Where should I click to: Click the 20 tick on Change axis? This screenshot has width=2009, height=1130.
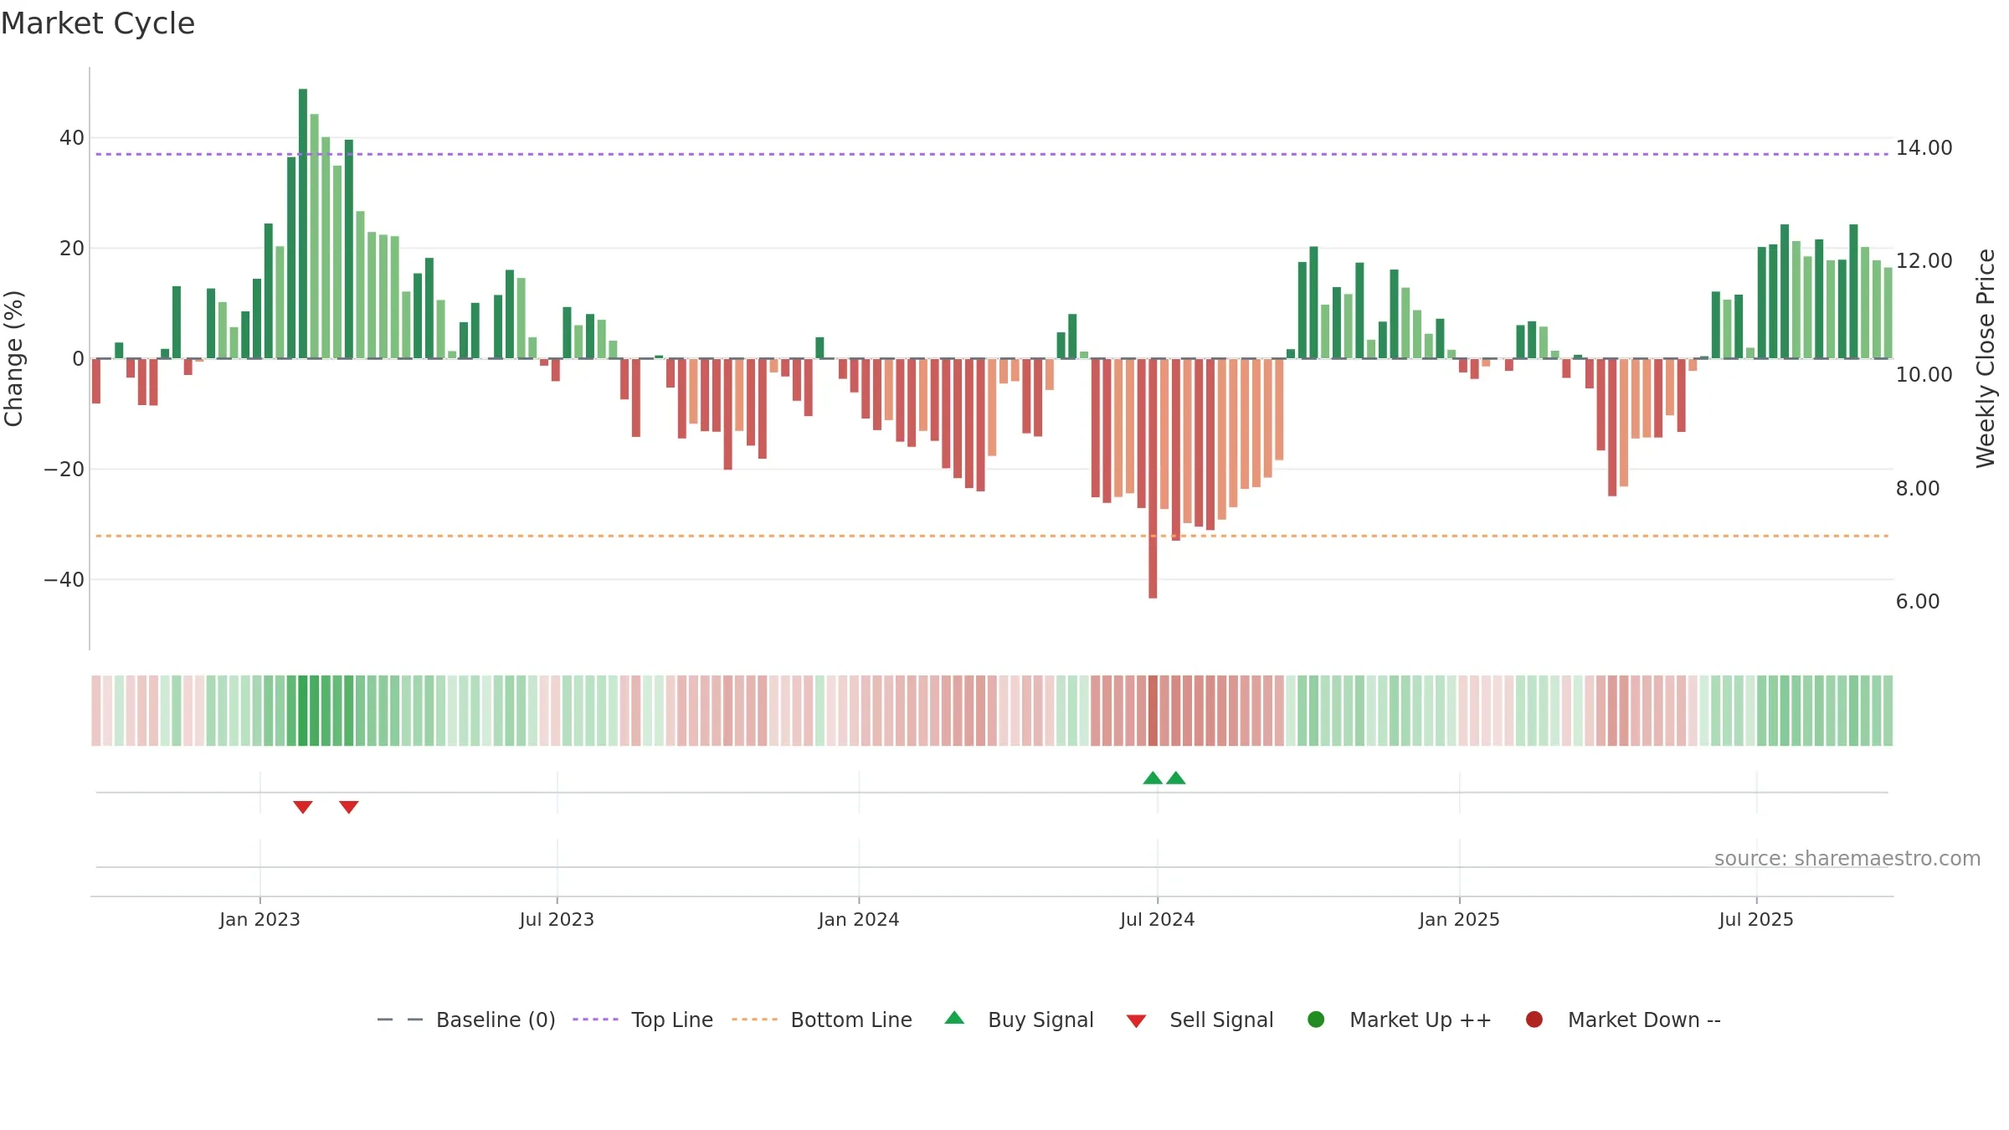click(72, 249)
